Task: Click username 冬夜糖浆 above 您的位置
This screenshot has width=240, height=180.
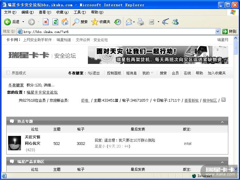Action: (16, 85)
